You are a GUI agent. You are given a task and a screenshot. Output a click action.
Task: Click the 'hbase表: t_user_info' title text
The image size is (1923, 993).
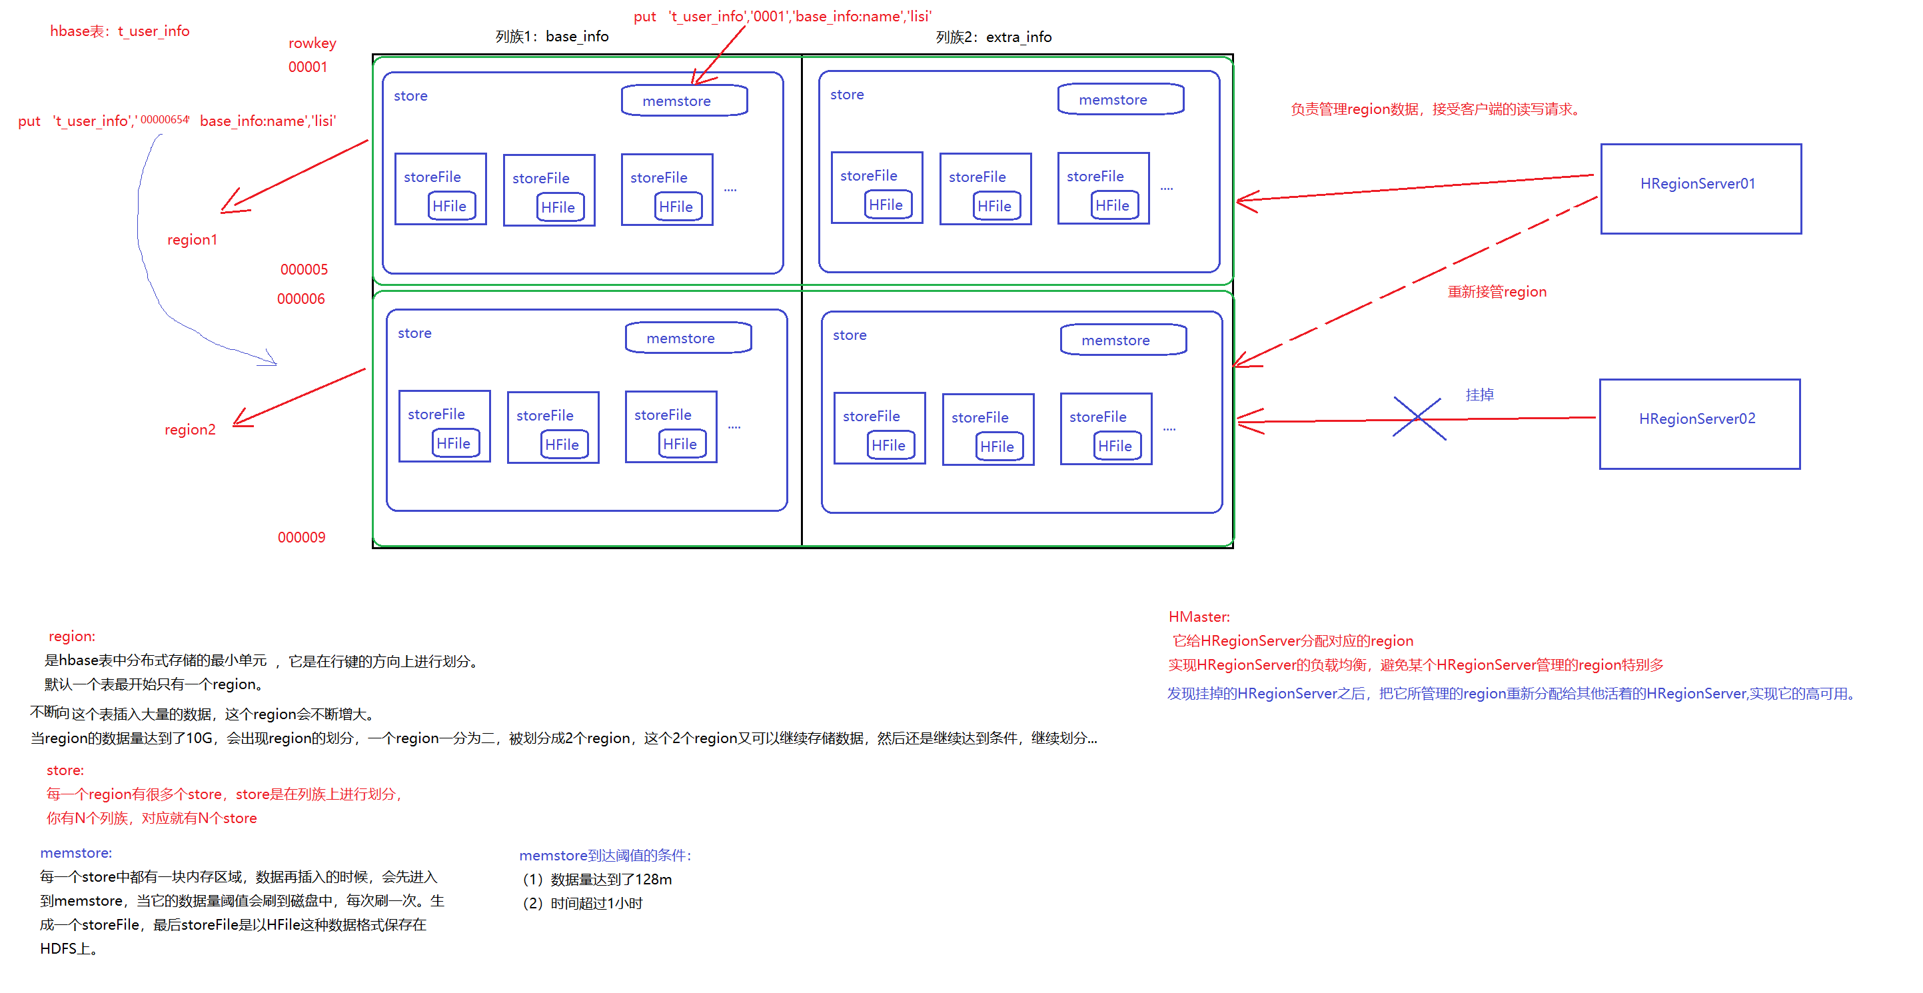pos(119,31)
